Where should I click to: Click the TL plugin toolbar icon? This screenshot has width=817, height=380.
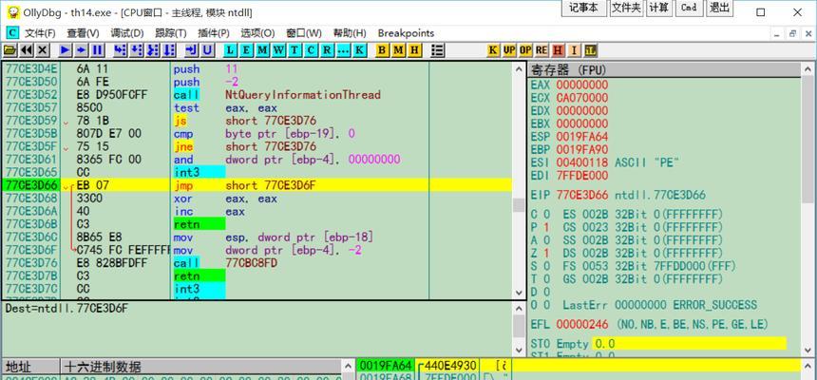coord(590,50)
